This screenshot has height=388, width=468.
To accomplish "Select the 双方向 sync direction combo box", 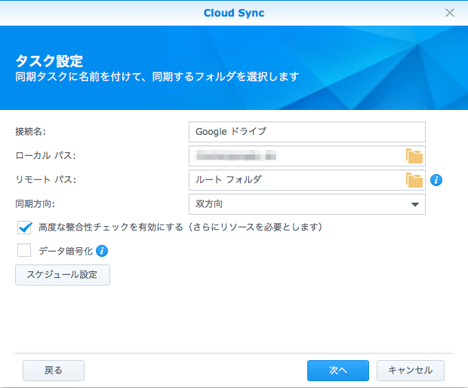I will [298, 204].
